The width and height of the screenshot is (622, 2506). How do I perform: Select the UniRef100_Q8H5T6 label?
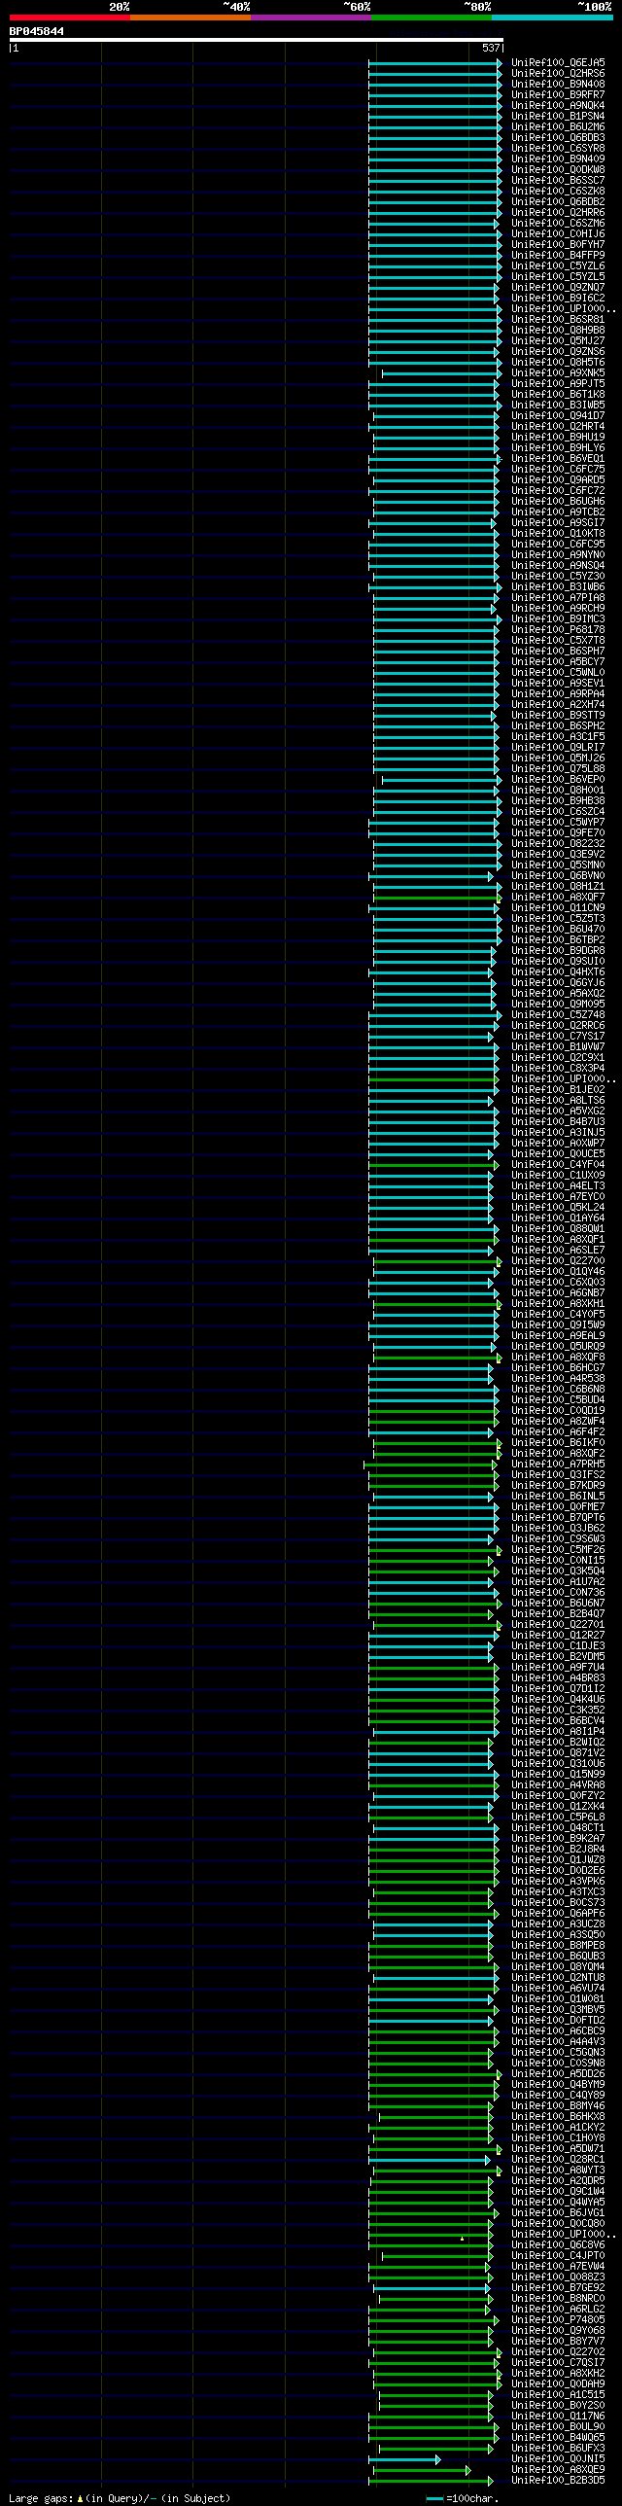[x=558, y=362]
